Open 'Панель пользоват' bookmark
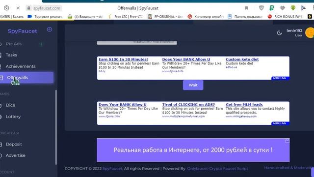The height and width of the screenshot is (177, 314). [x=245, y=17]
